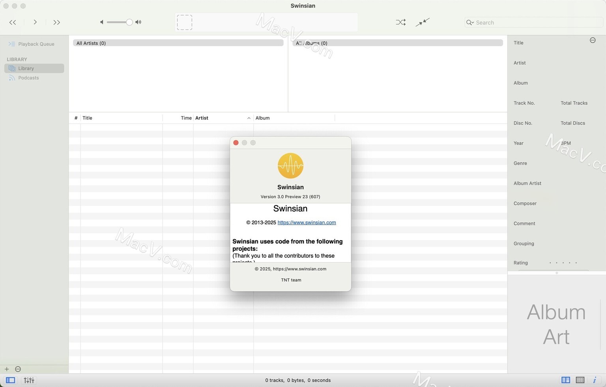Toggle the column browser view icon

click(x=566, y=380)
